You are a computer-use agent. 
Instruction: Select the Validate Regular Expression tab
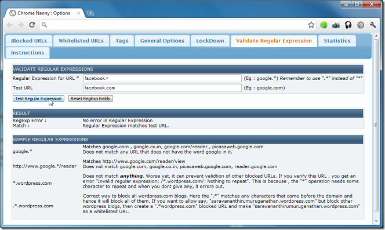pos(274,41)
